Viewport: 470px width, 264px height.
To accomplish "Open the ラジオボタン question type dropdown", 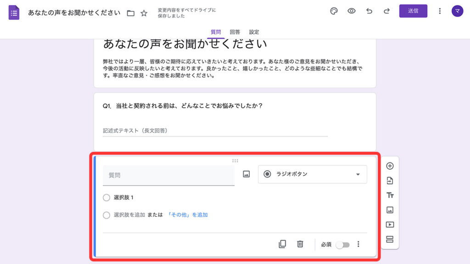I will coord(312,174).
